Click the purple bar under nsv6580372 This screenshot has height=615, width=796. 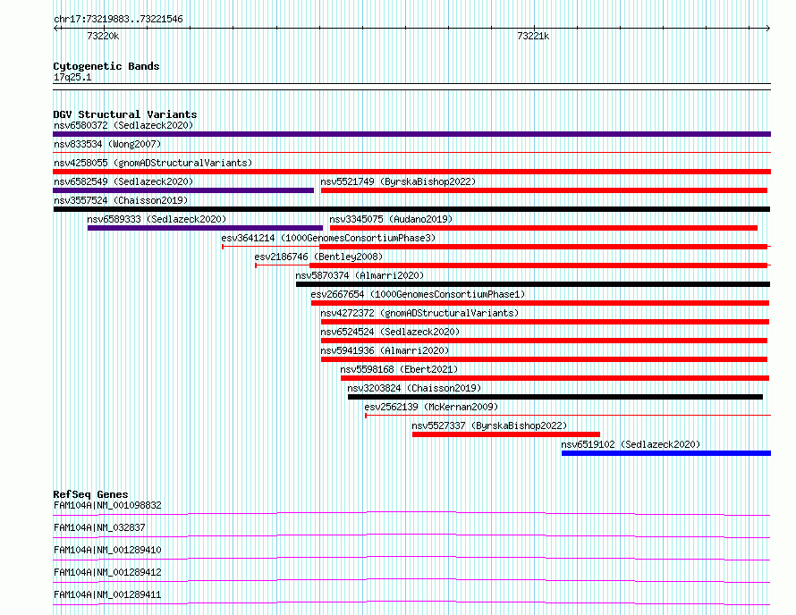tap(411, 134)
